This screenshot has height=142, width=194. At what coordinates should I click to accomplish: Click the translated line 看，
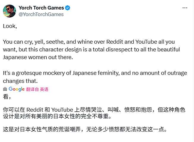(x=7, y=97)
